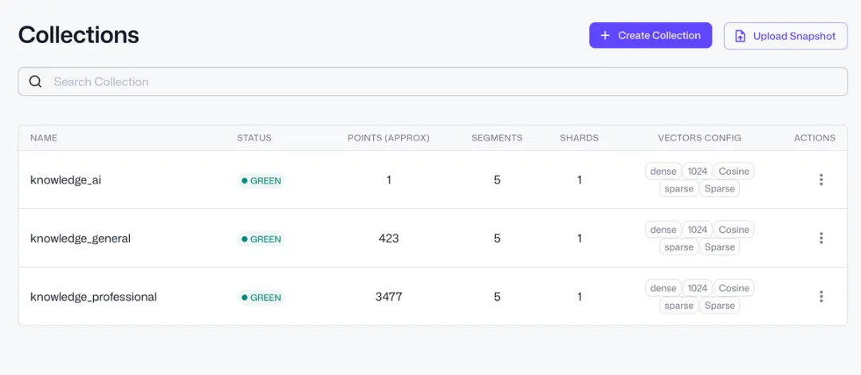
Task: Click the Sparse chip in knowledge_professional row
Action: tap(719, 305)
